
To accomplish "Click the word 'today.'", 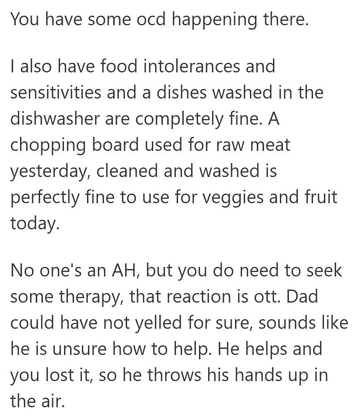I will coord(34,223).
